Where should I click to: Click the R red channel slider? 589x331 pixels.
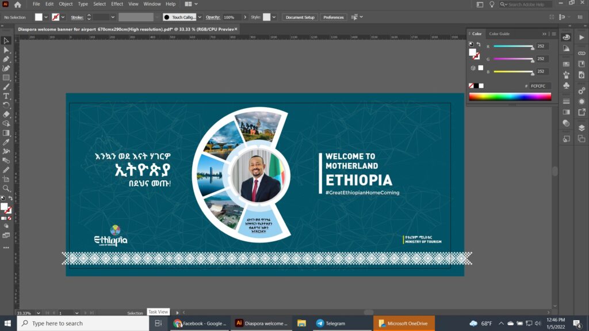click(x=513, y=46)
